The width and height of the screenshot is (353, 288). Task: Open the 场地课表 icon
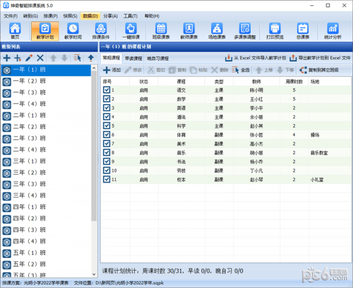[x=217, y=31]
